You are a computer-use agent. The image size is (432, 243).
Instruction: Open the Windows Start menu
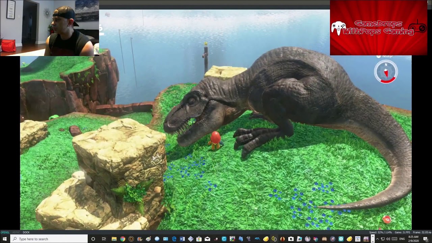5,239
